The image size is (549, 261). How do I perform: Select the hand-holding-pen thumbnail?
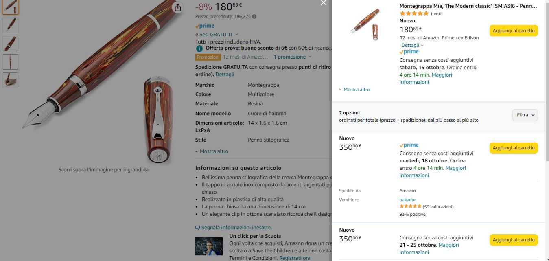point(10,80)
